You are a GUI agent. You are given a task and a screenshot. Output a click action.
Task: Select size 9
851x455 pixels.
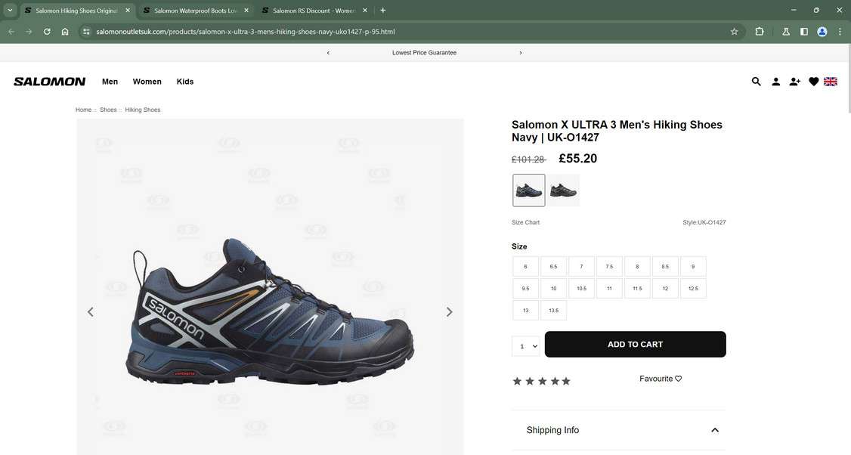pyautogui.click(x=693, y=267)
